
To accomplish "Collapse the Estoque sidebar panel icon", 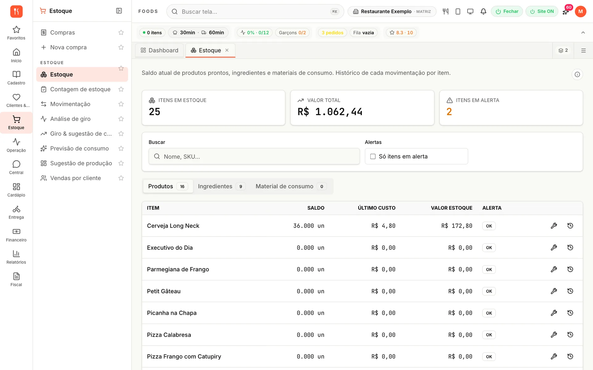I will (x=119, y=11).
